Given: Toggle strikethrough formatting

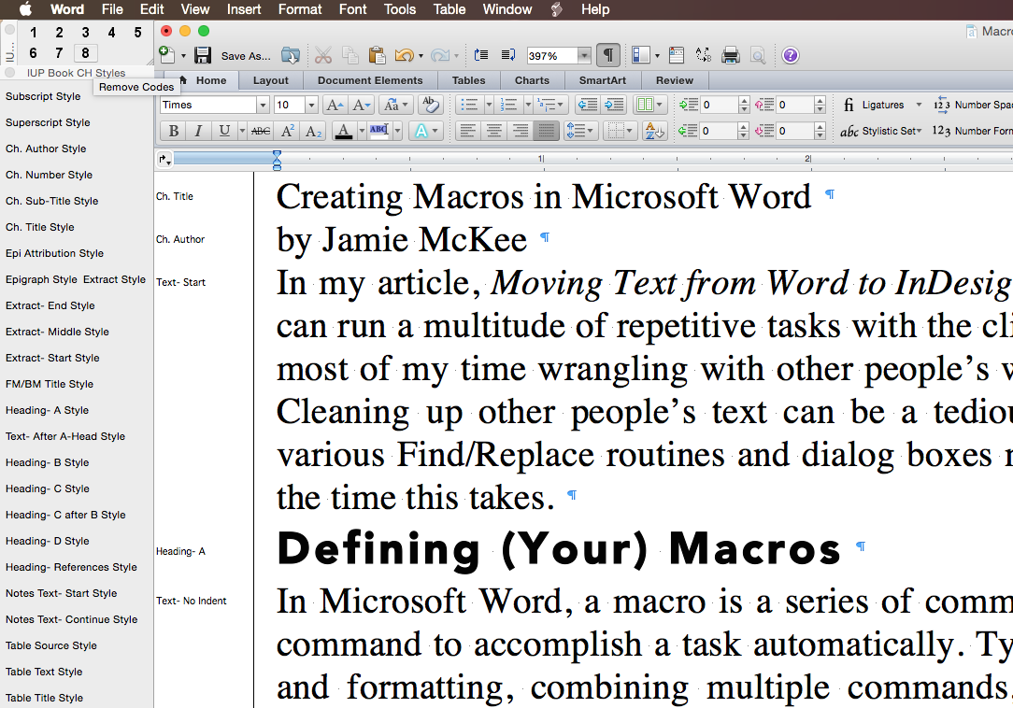Looking at the screenshot, I should (x=261, y=131).
